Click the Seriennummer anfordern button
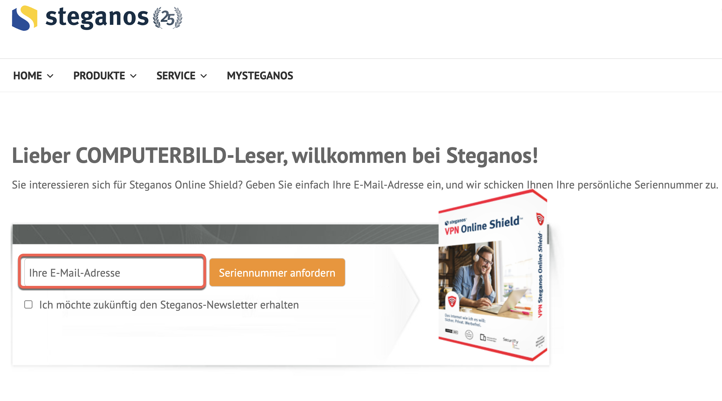This screenshot has height=401, width=722. pos(277,272)
